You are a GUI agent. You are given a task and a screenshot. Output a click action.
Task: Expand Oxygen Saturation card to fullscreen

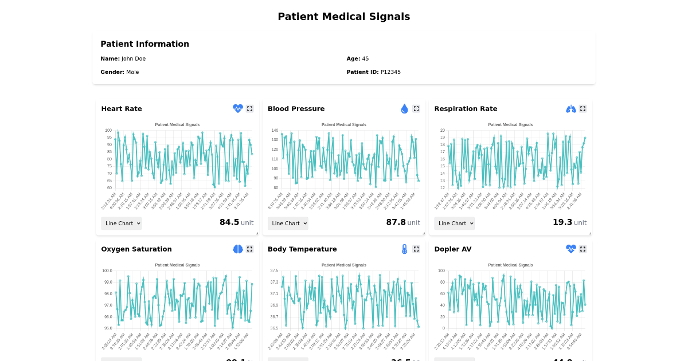250,249
